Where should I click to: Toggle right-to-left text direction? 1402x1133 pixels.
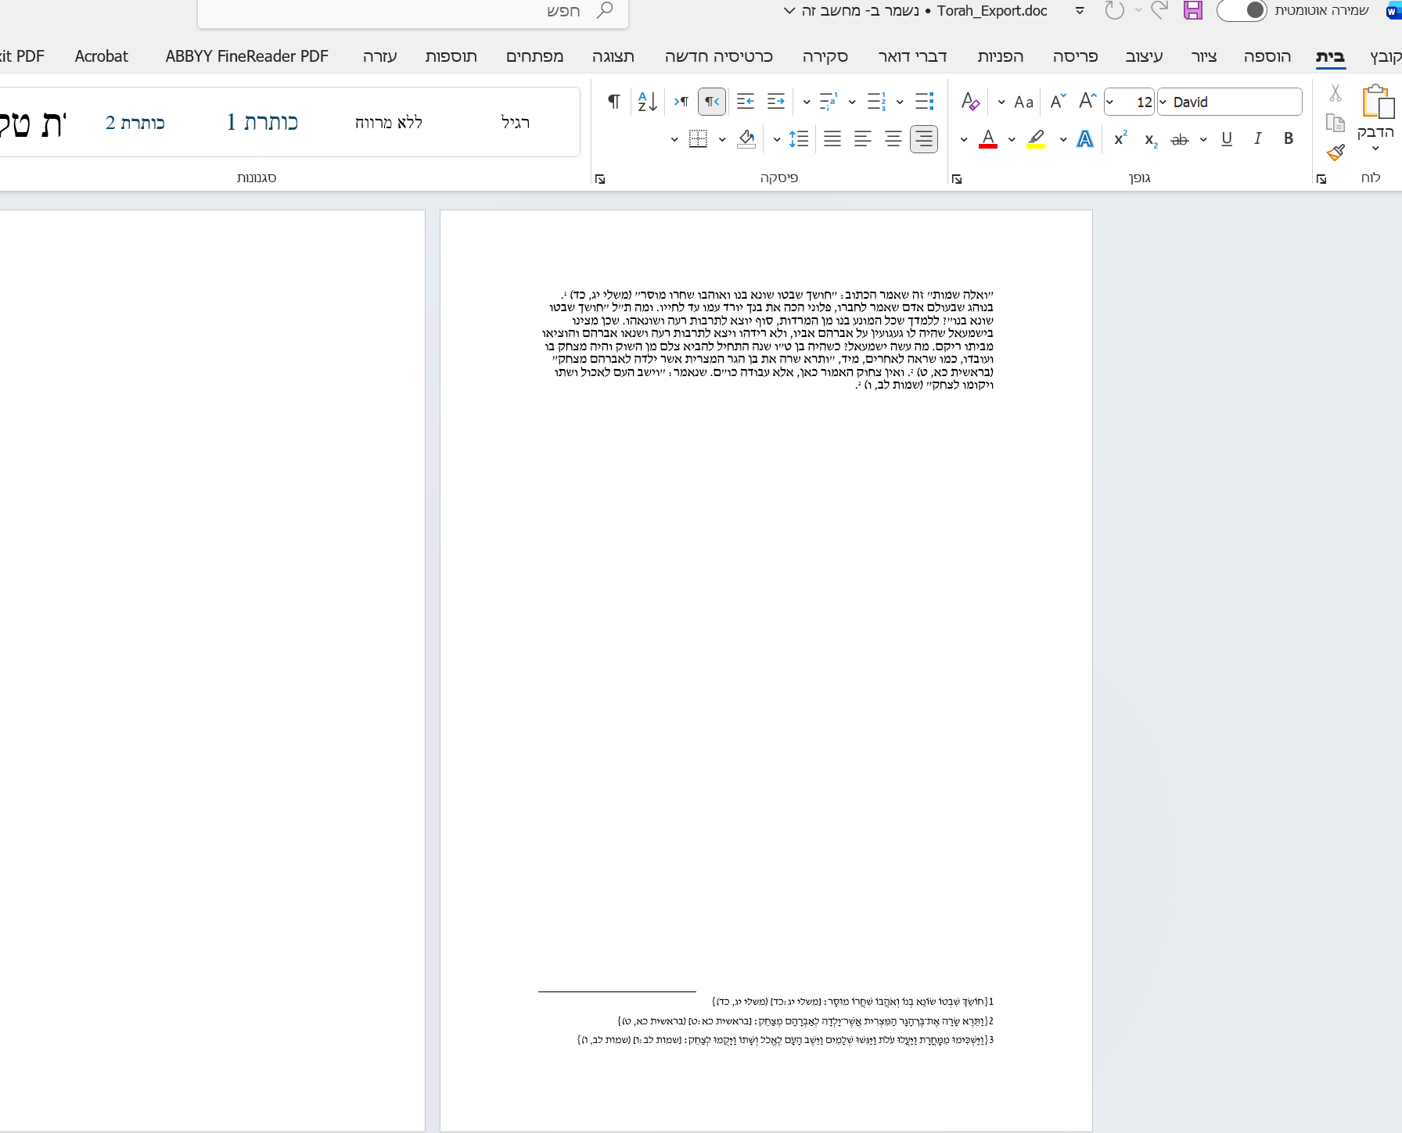711,102
